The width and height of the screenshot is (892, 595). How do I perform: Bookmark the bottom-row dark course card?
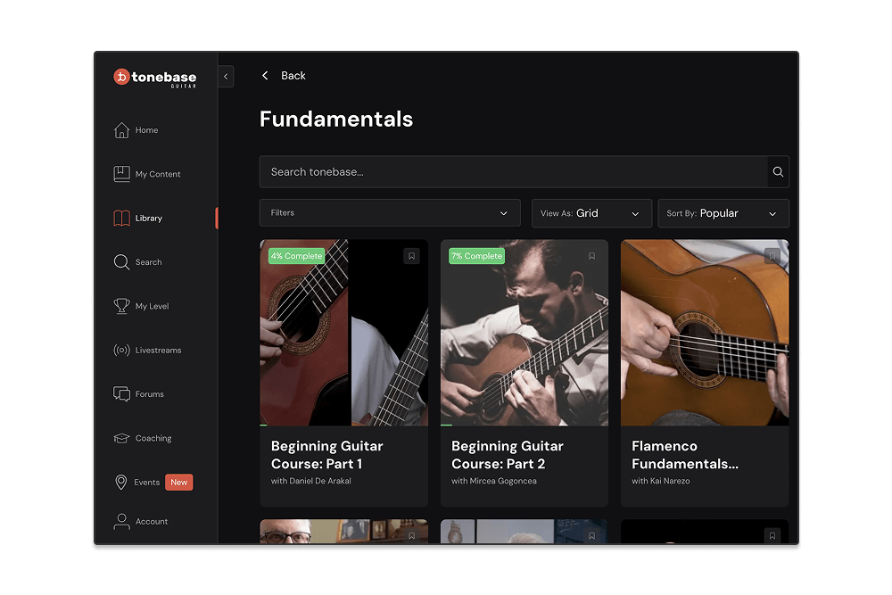772,536
